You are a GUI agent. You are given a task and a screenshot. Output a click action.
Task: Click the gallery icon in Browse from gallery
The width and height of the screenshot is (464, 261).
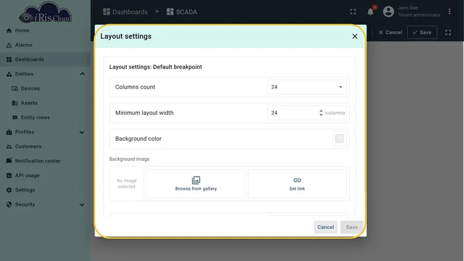coord(196,180)
